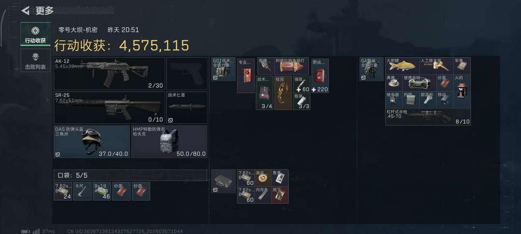Select the AK-12 rifle slot

tap(109, 74)
